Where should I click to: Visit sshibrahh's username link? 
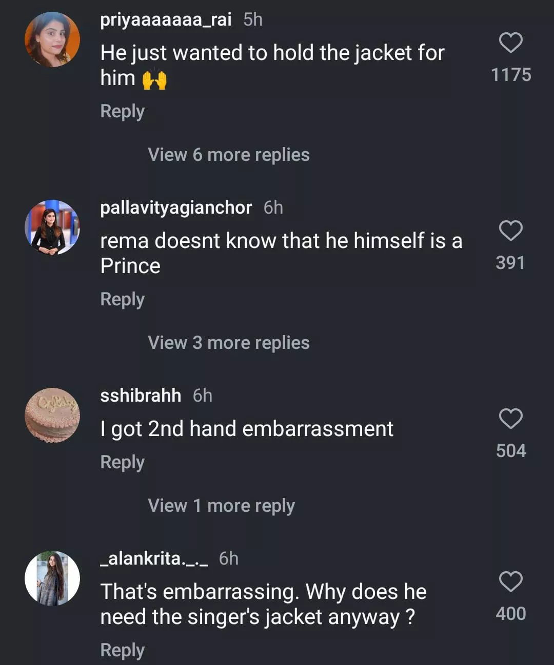(x=141, y=396)
